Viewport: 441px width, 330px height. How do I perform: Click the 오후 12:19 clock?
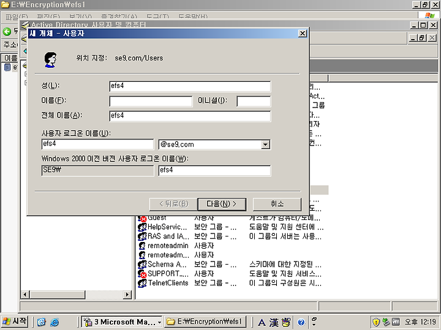pyautogui.click(x=420, y=322)
